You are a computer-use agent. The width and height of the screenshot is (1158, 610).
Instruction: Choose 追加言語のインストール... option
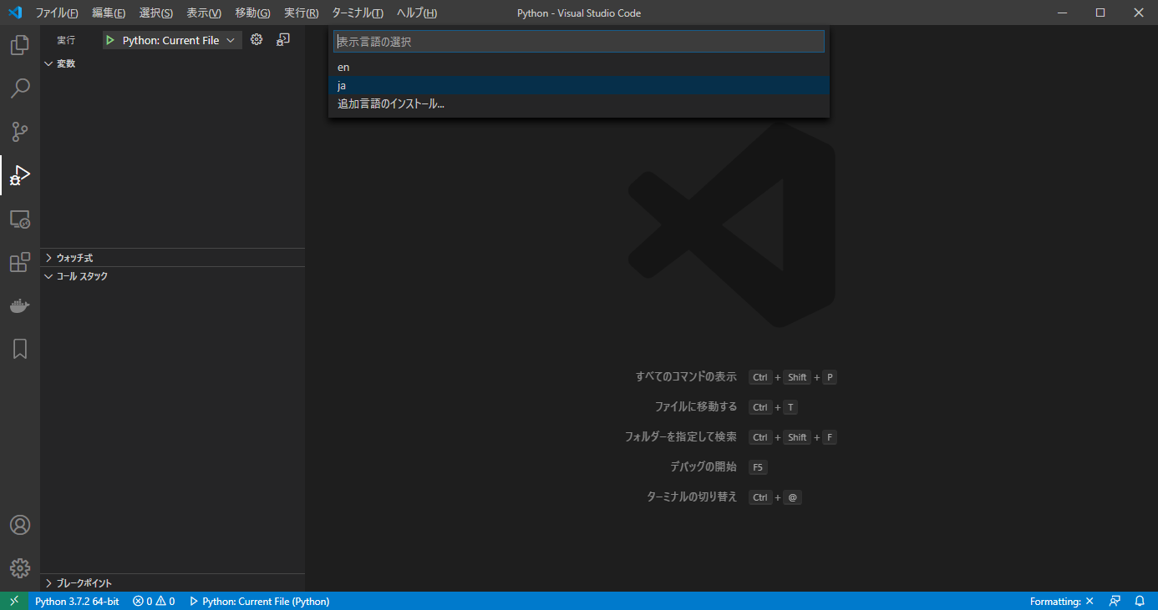[579, 104]
